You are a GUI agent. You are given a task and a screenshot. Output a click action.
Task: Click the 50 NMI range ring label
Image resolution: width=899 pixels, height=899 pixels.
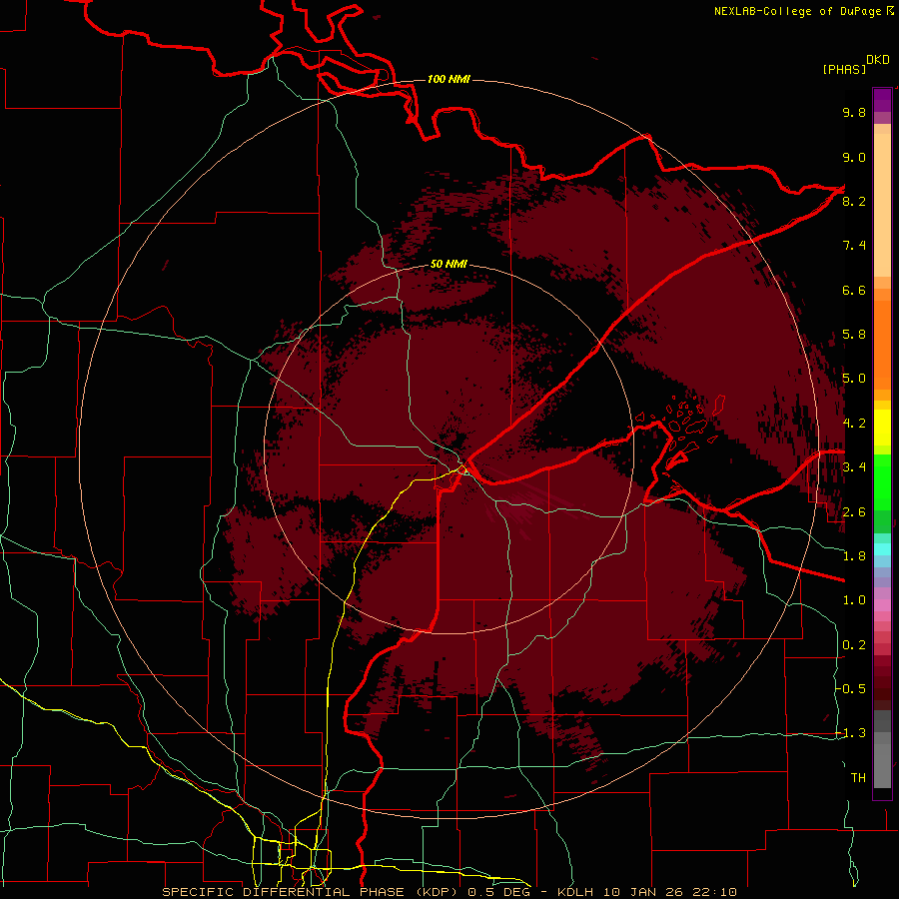pos(449,264)
